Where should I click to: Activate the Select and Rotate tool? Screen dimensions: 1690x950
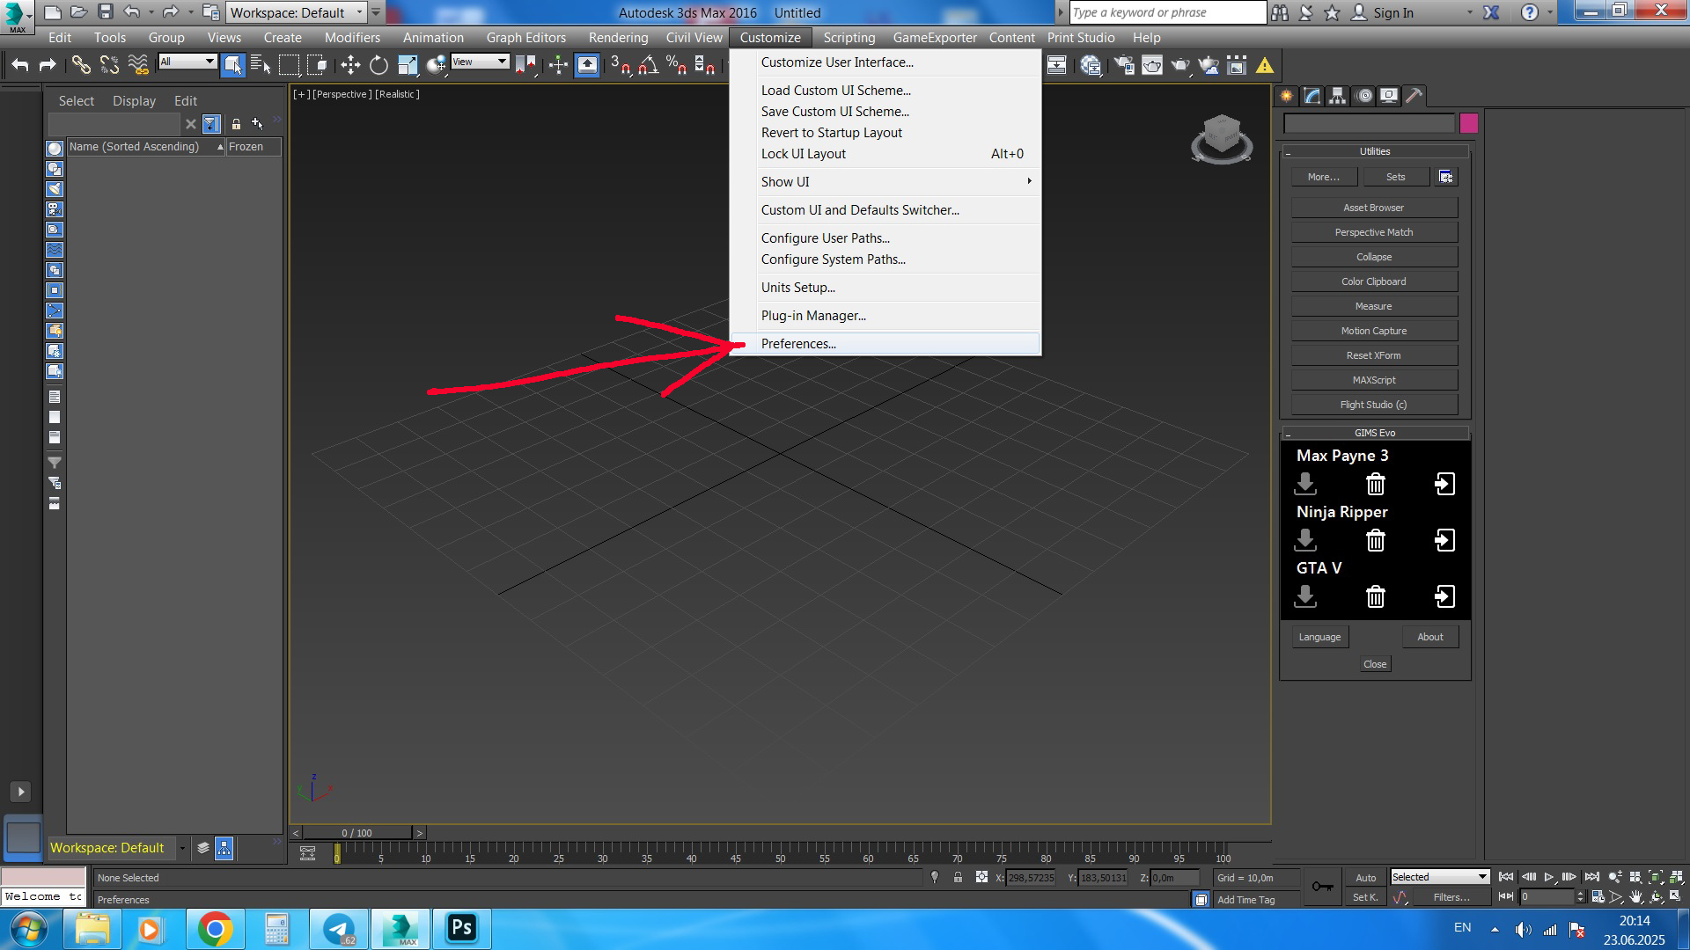378,65
